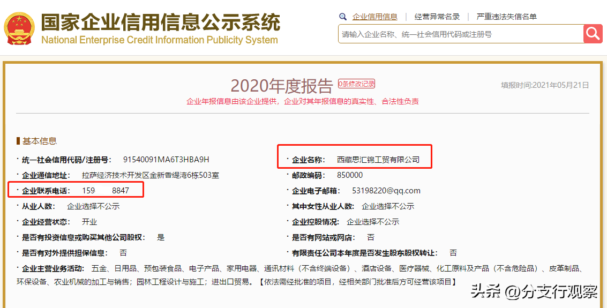Click the 统一社会信用代码/注册号 label
Viewport: 607px width, 308px height.
pyautogui.click(x=66, y=160)
